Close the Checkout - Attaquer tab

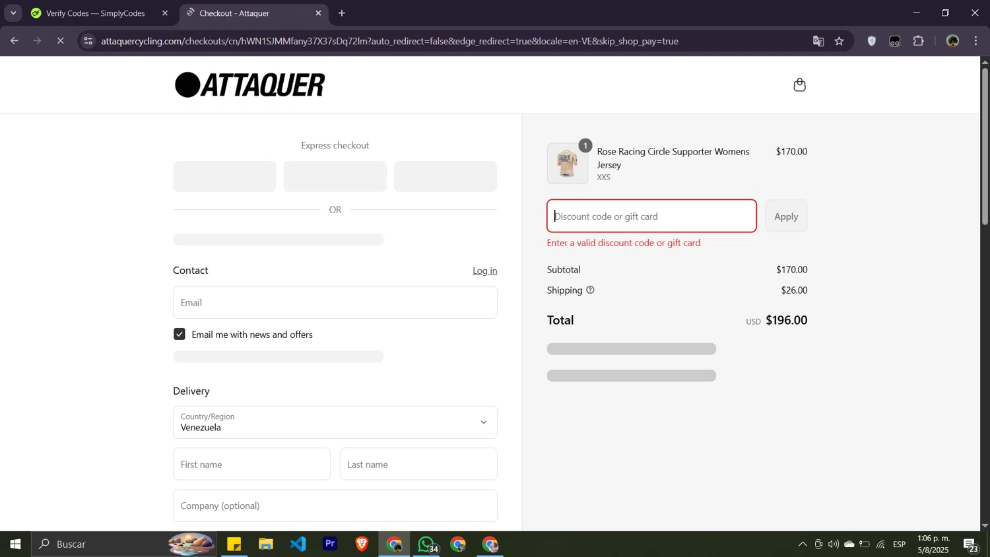tap(318, 13)
